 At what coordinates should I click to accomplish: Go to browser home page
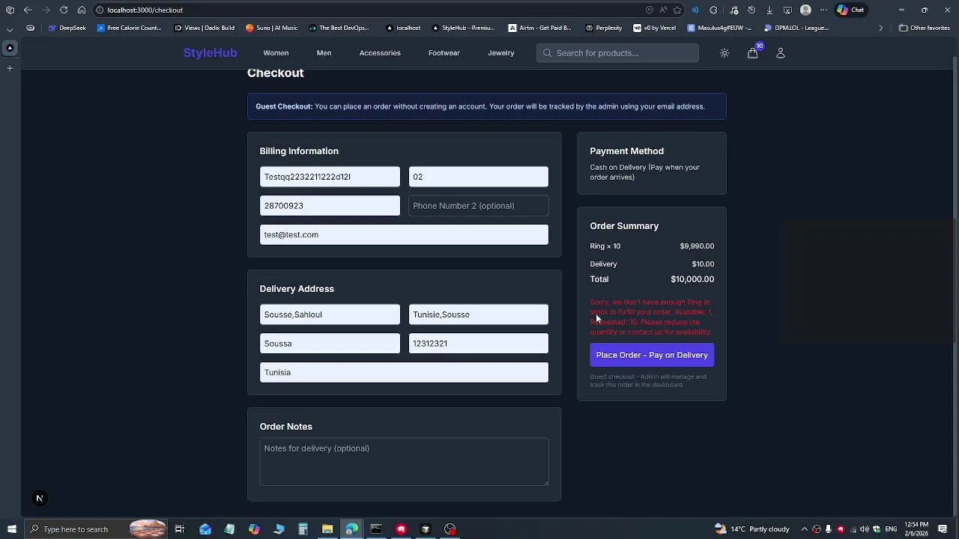[82, 10]
